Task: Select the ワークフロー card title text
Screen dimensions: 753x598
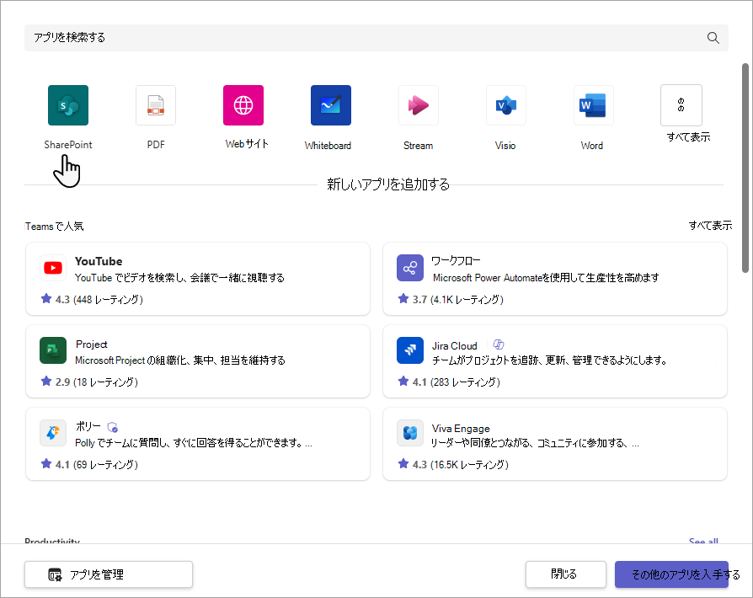Action: click(456, 261)
